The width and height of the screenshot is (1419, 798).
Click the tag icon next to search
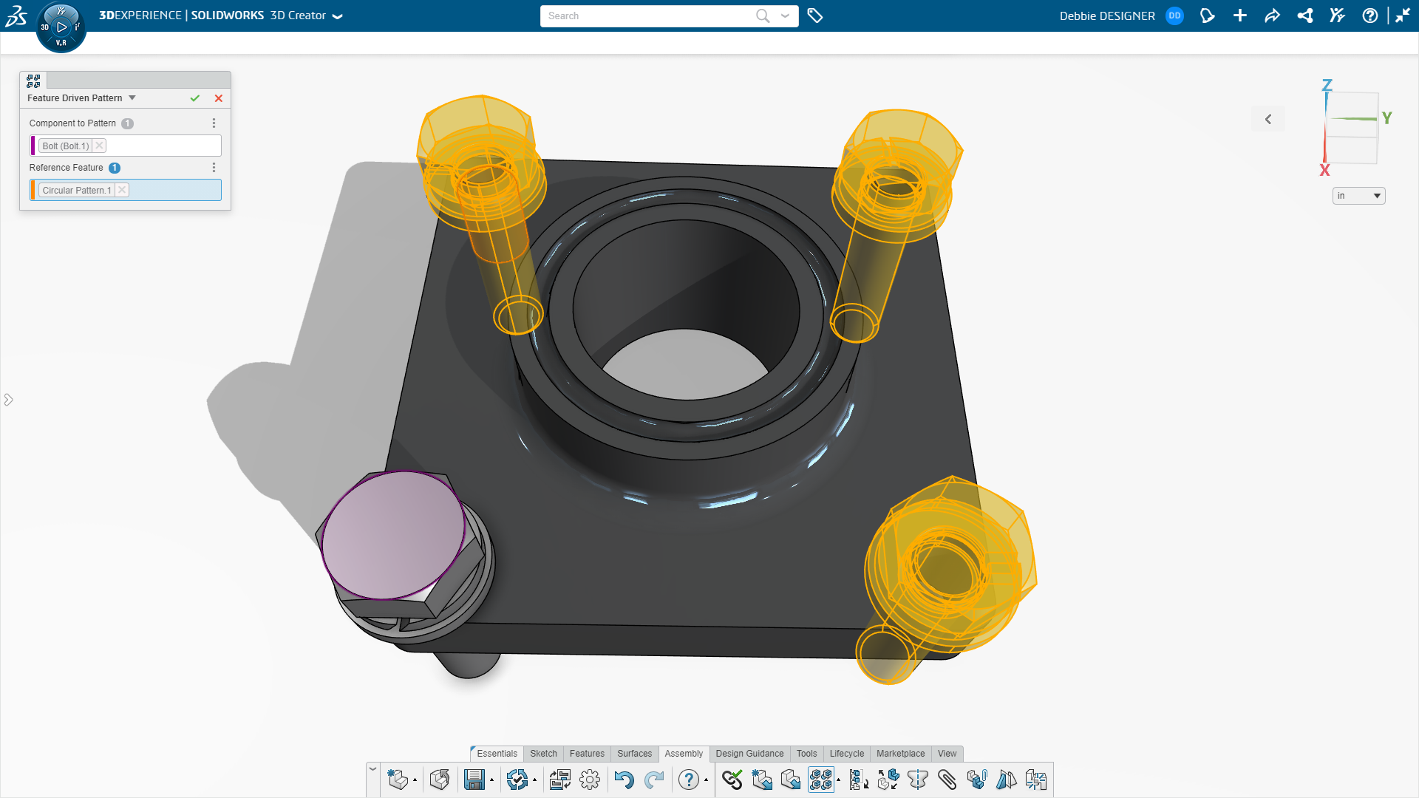coord(814,16)
